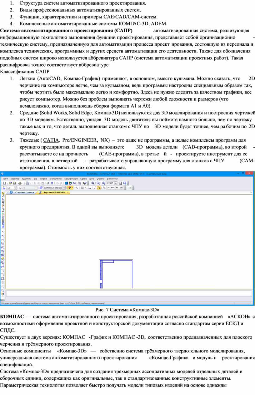The width and height of the screenshot is (255, 395).
Task: Open the Сервис menu
Action: 83,178
